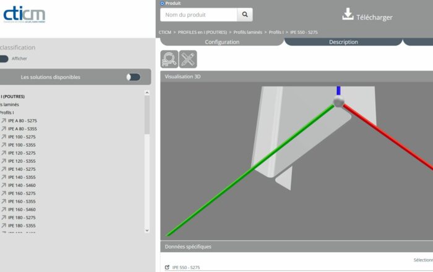Screen dimensions: 433x272
Task: Click the Nom du produit search field
Action: (199, 15)
